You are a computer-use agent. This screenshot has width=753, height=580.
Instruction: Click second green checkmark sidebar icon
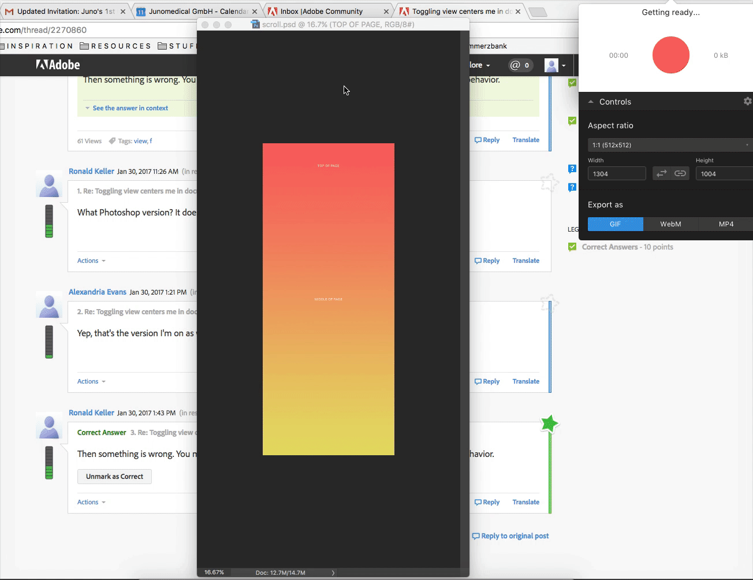pos(572,121)
